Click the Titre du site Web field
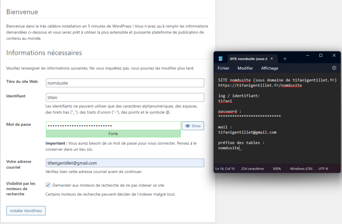Image resolution: width=342 pixels, height=224 pixels. (x=125, y=83)
